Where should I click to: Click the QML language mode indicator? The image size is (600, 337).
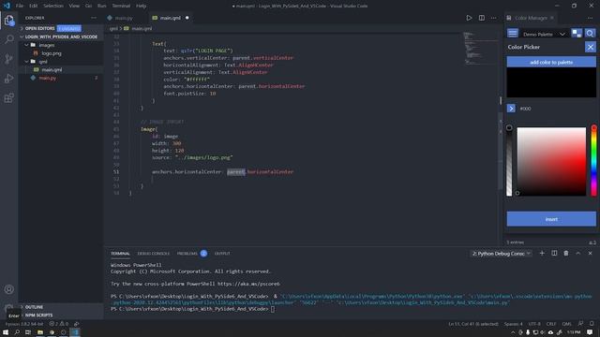coord(566,324)
